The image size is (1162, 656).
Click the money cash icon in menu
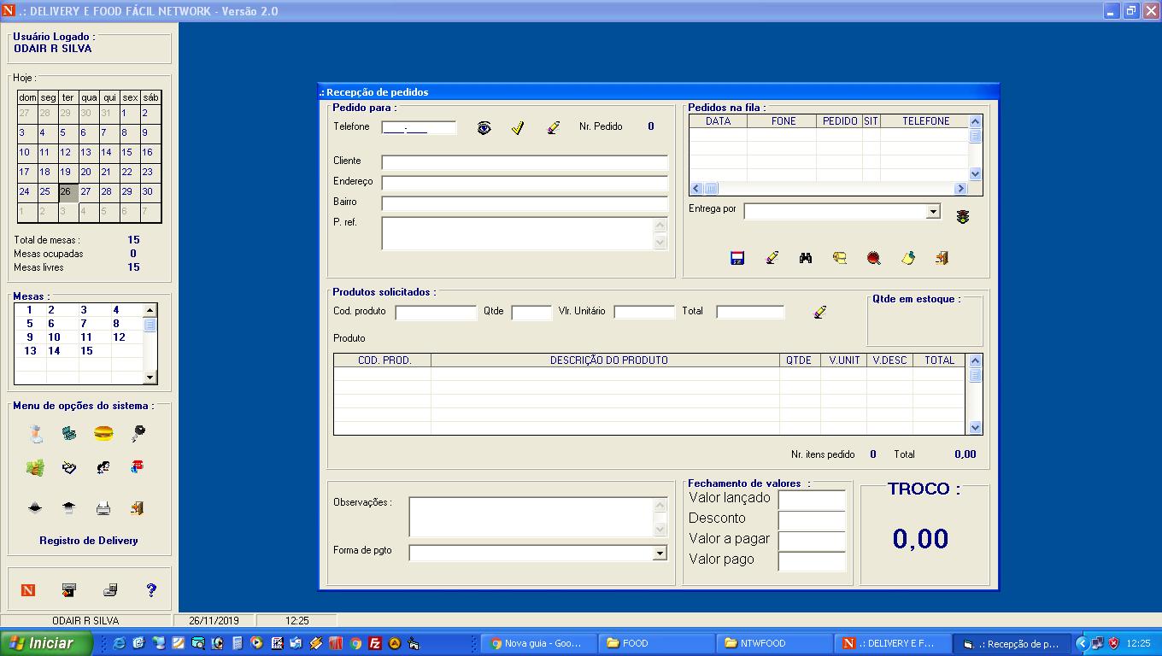click(x=35, y=467)
